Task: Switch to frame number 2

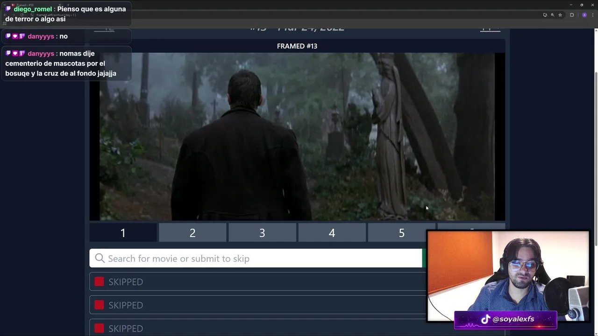Action: click(x=192, y=232)
